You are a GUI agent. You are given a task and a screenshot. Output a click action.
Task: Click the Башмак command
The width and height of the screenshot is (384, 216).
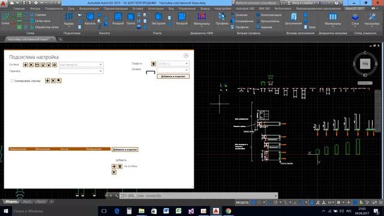264,27
